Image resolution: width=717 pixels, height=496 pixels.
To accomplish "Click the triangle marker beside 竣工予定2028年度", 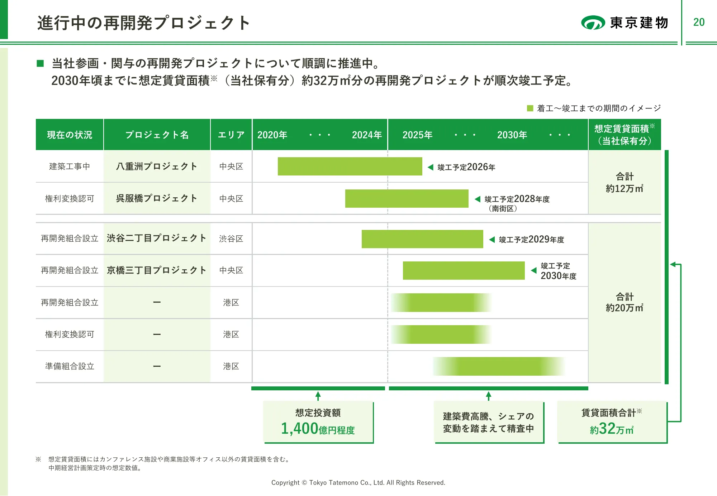I will [x=478, y=199].
